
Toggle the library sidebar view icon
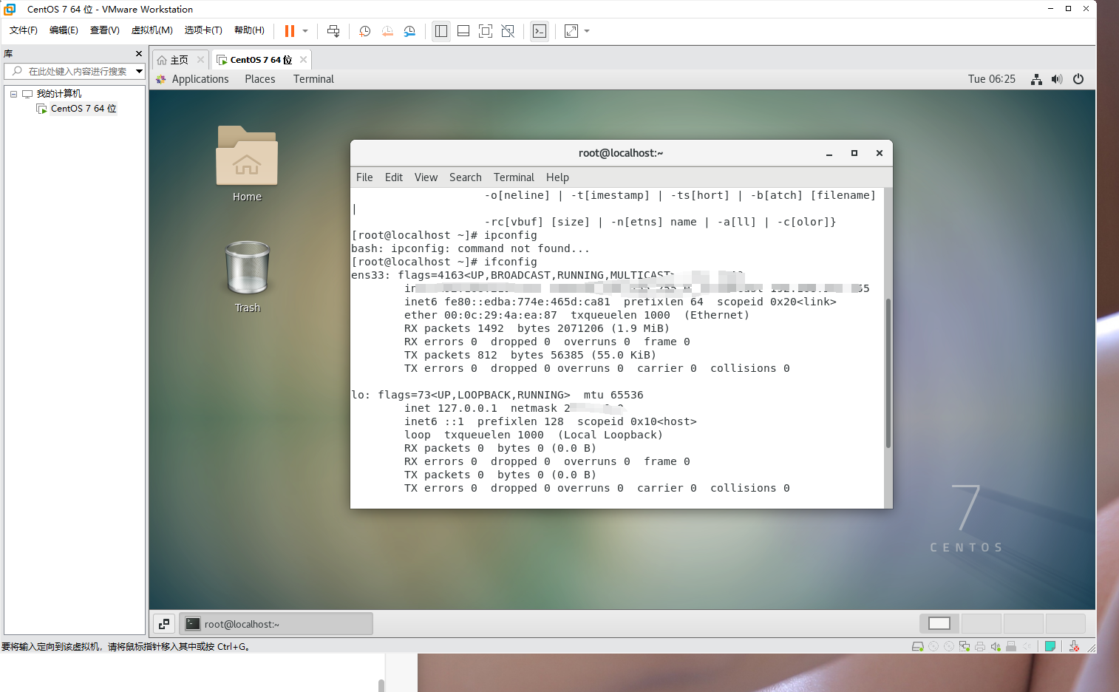click(441, 31)
